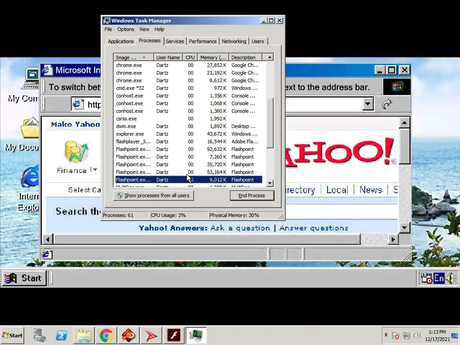Switch to Adobe Flash Player taskbar icon

(173, 335)
